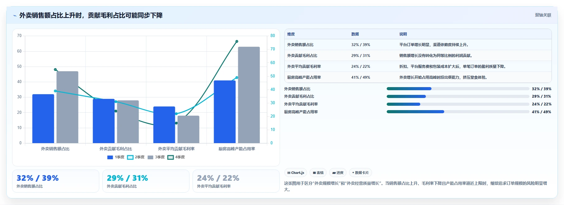The width and height of the screenshot is (564, 205).
Task: Click the dark green 4季度 peak point above 厨房高峰产能占用率
Action: point(237,41)
